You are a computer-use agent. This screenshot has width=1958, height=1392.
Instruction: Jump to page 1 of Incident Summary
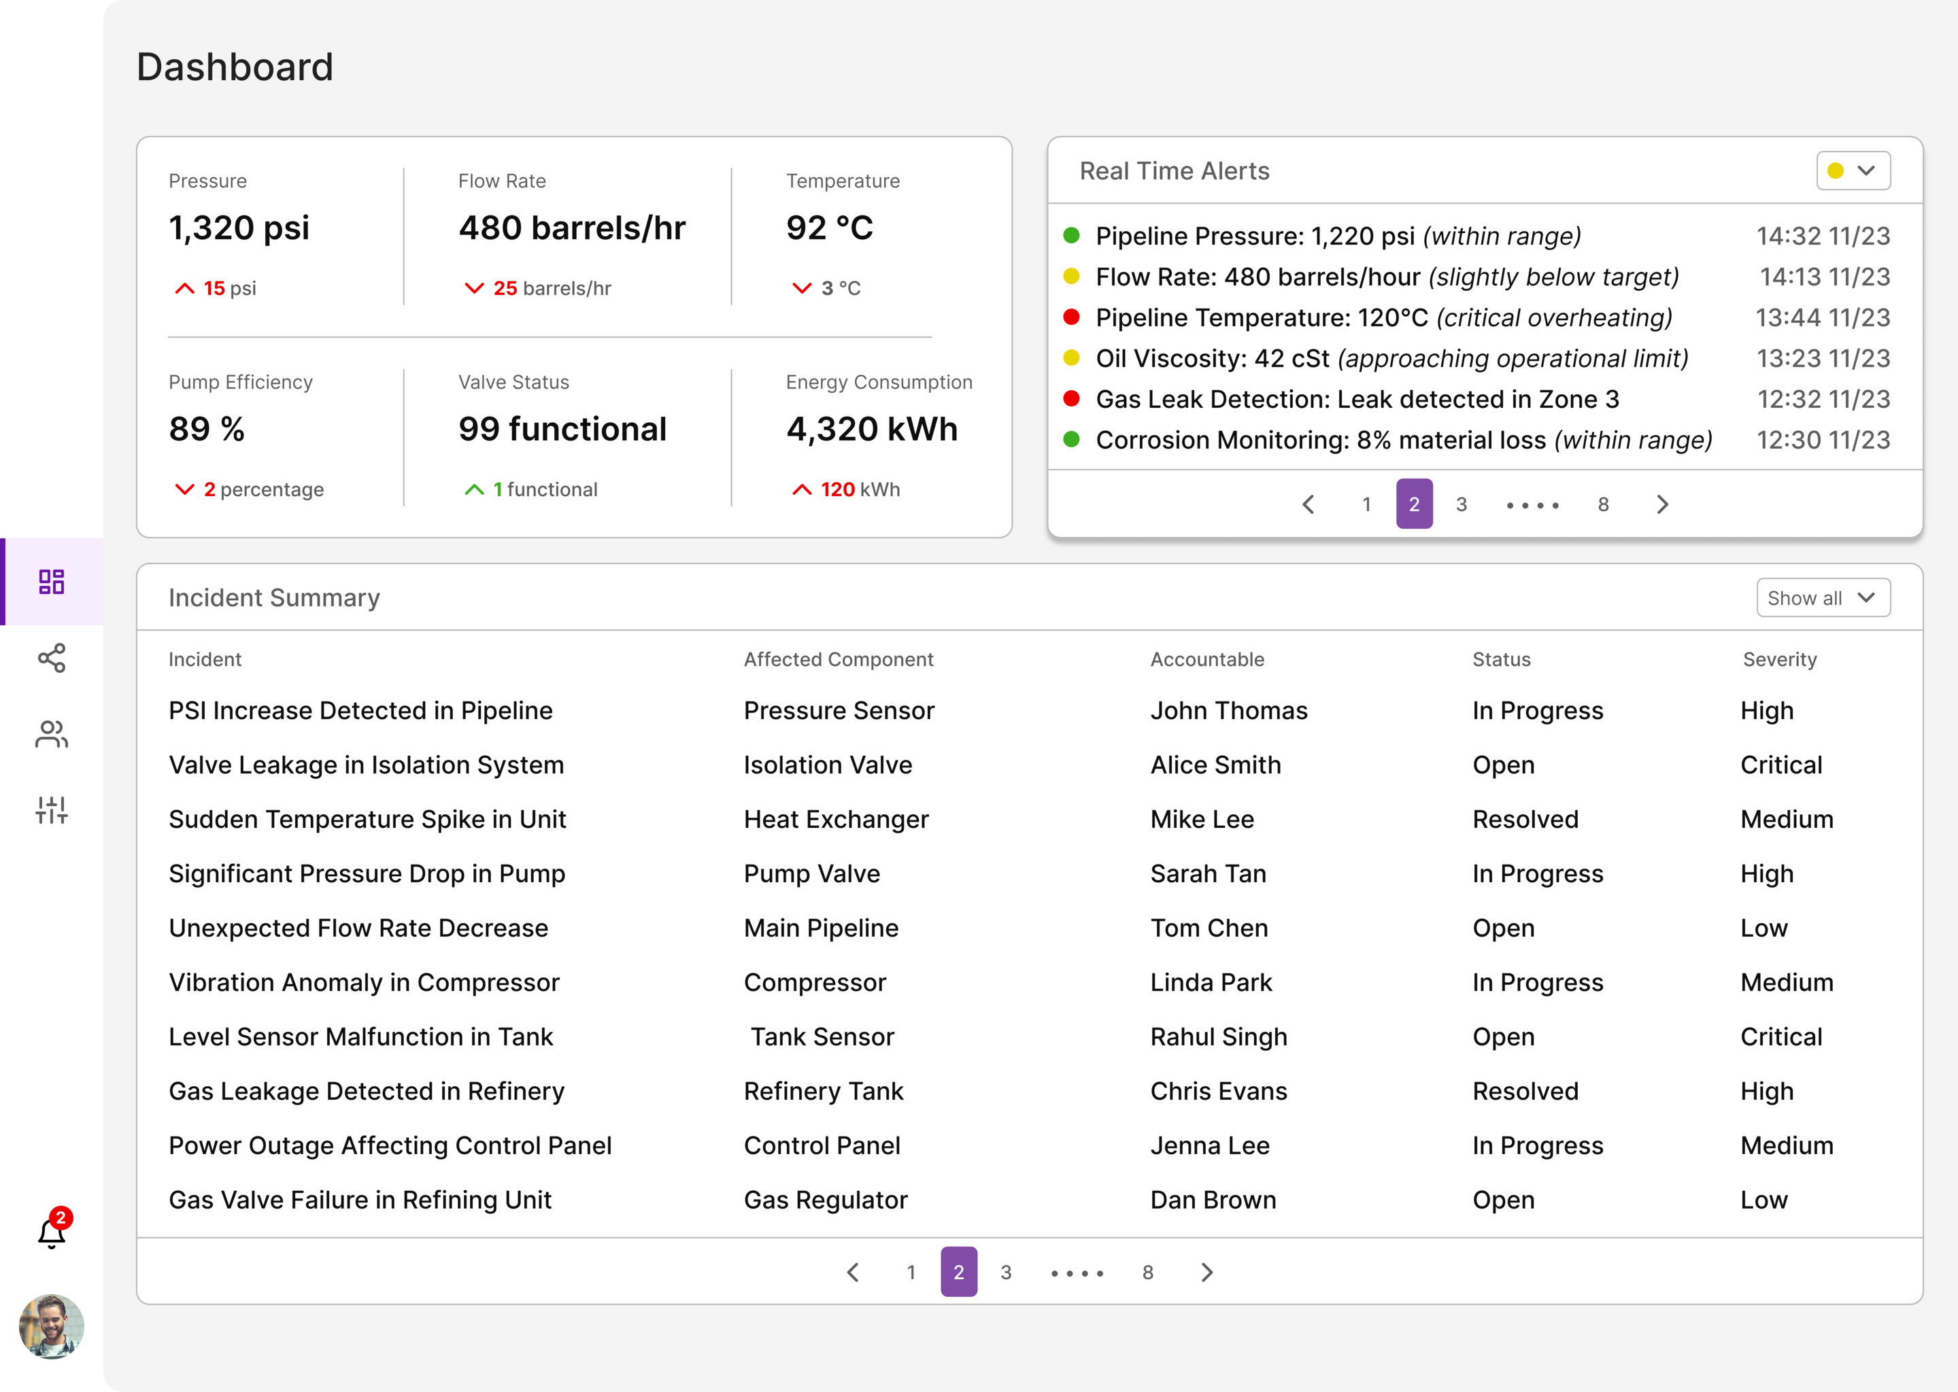[x=911, y=1272]
